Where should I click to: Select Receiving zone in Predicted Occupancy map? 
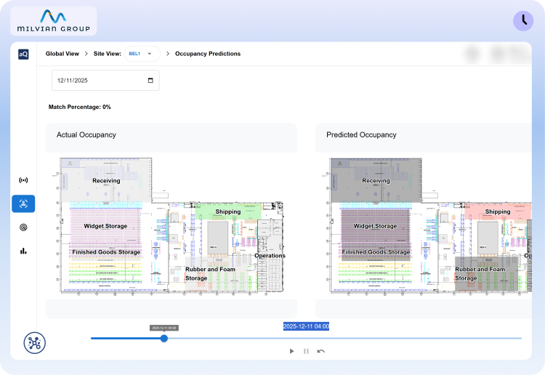click(x=376, y=181)
